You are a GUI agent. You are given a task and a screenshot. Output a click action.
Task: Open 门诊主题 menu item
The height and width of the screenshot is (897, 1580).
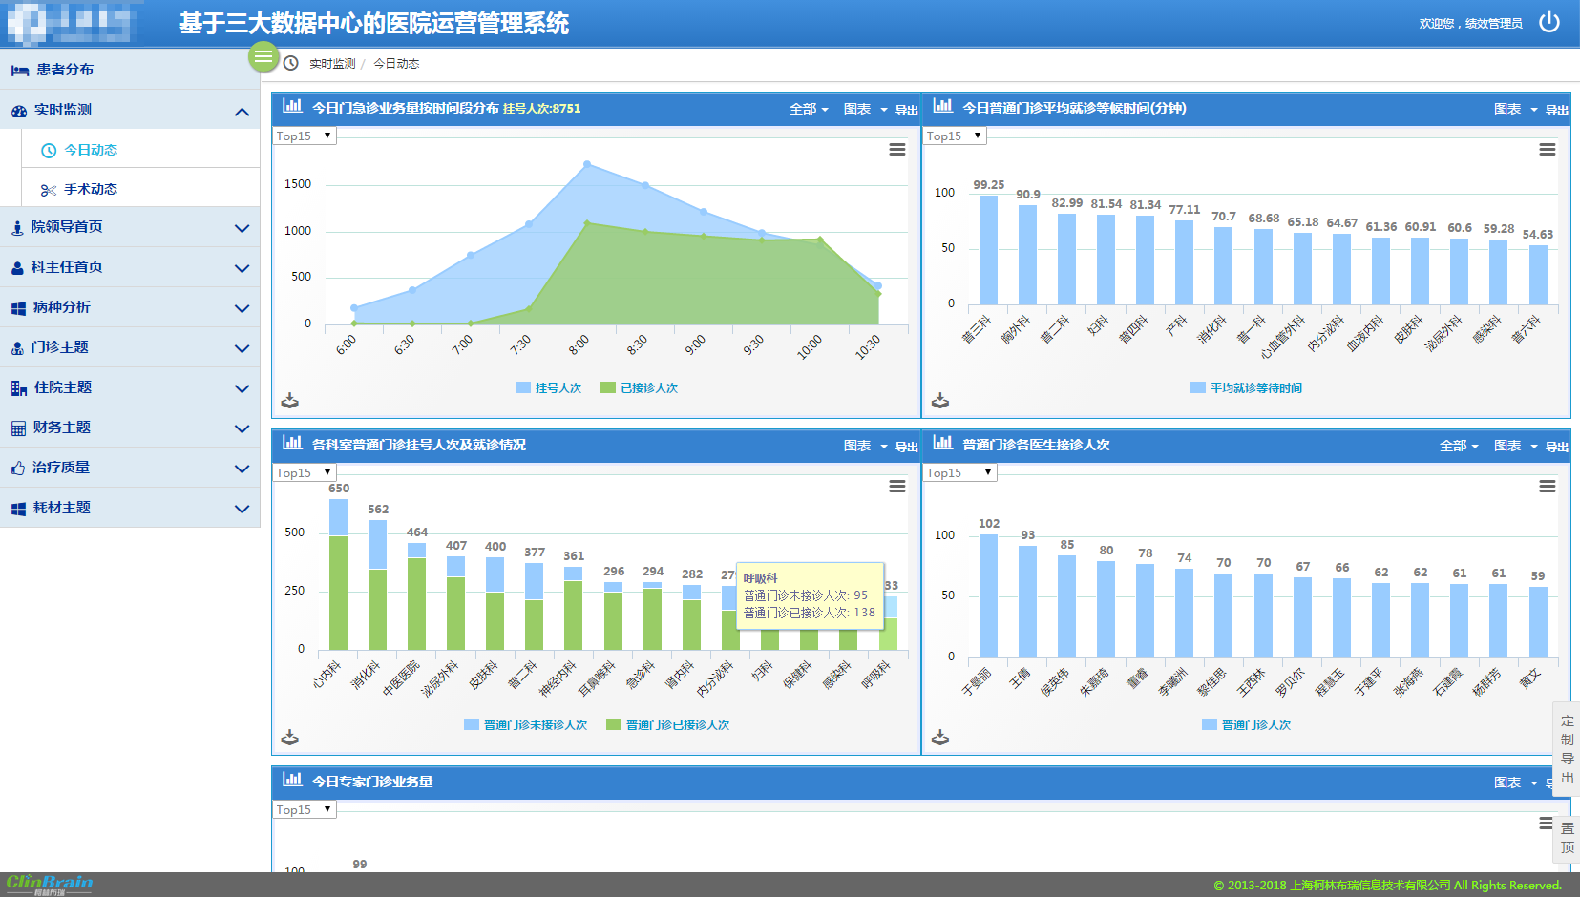[130, 347]
